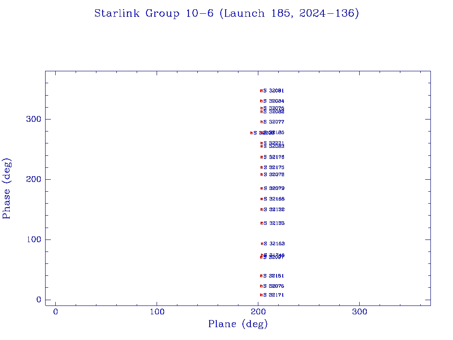Click the lone red marker offset left of the column

pyautogui.click(x=251, y=133)
